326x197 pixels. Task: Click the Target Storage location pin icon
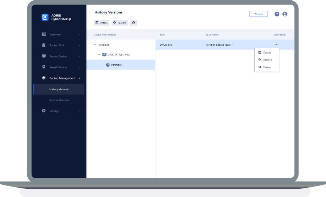44,67
